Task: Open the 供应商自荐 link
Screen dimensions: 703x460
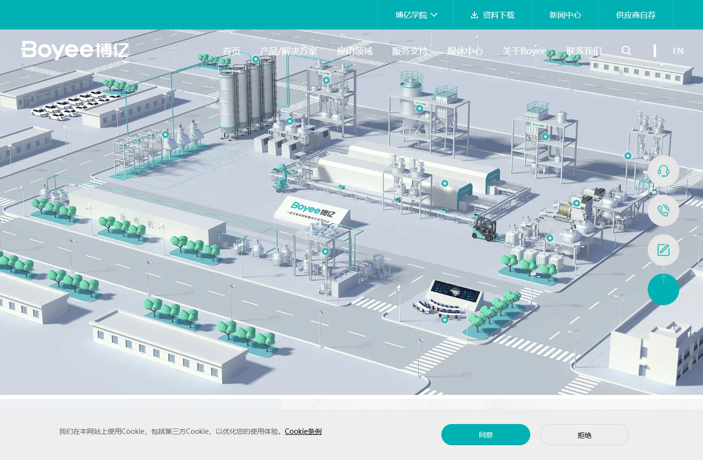Action: coord(636,15)
